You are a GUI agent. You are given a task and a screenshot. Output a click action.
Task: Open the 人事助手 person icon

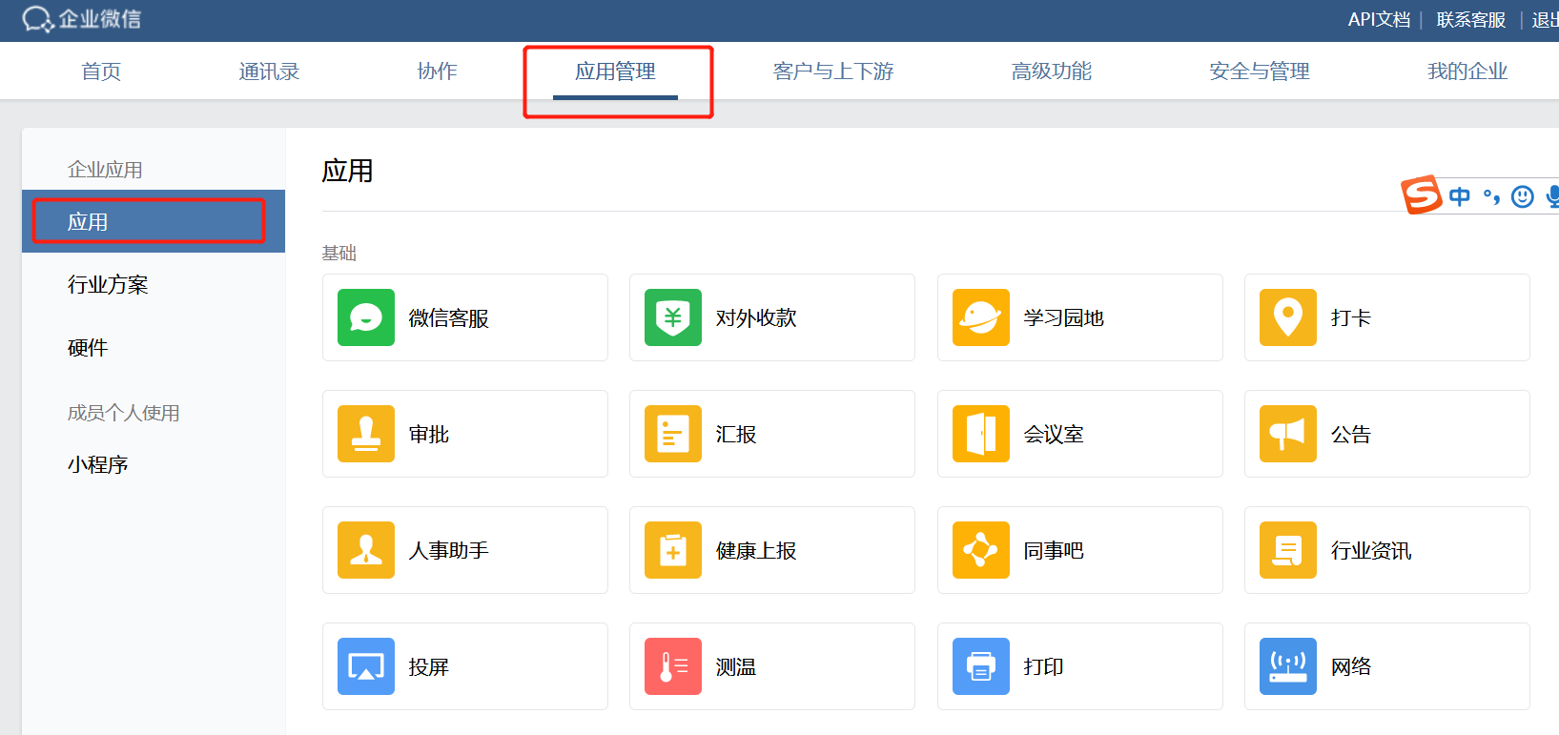click(366, 550)
